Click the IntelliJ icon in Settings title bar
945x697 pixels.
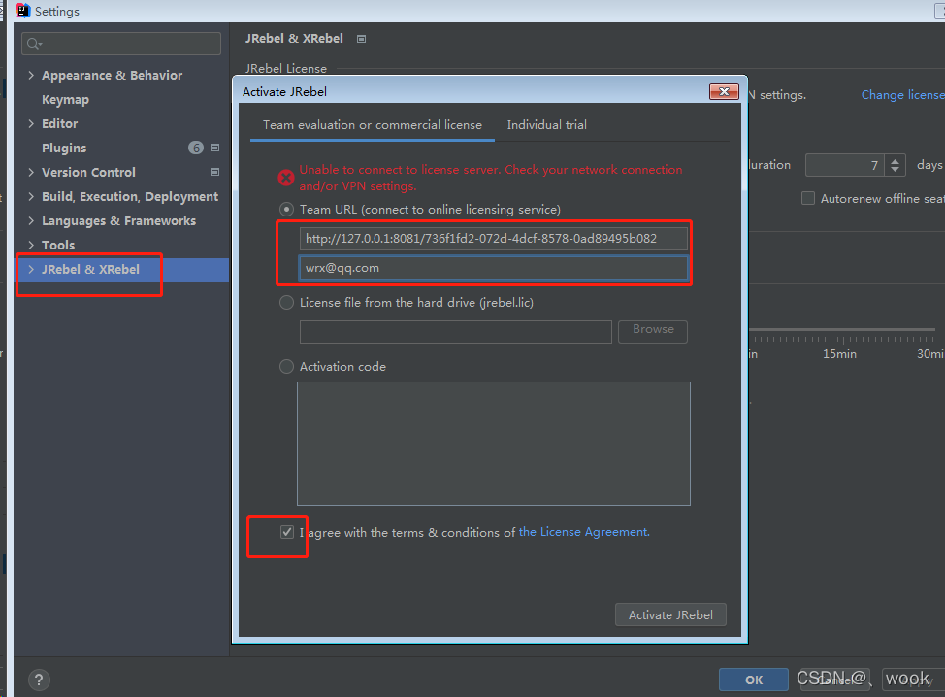click(23, 11)
